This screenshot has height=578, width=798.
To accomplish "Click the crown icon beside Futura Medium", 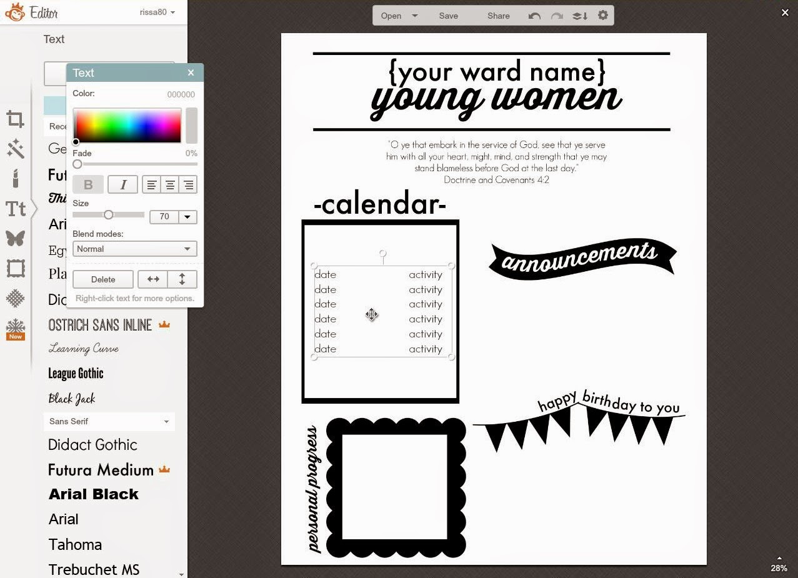I will (x=164, y=469).
